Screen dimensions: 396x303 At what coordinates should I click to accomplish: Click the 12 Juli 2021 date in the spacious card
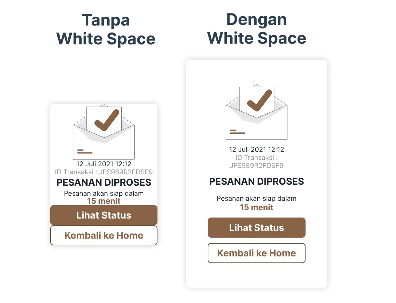257,149
